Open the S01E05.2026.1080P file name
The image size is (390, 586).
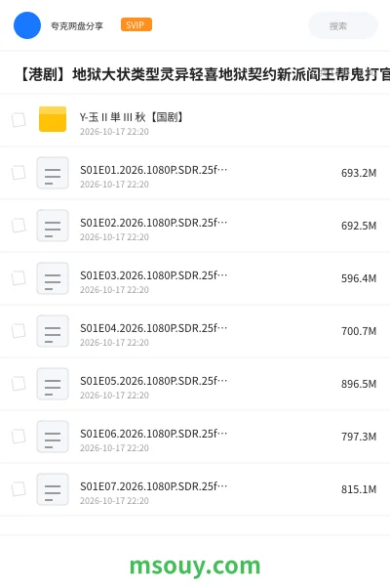coord(153,381)
